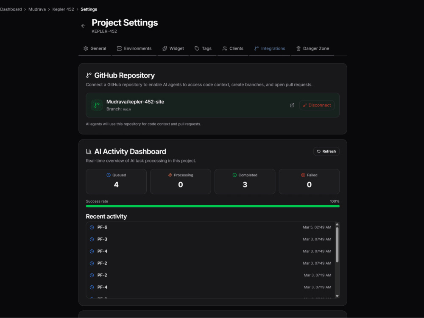Viewport: 424px width, 318px height.
Task: Click the clock icon next to PF-2 at 07:19 AM
Action: [92, 275]
